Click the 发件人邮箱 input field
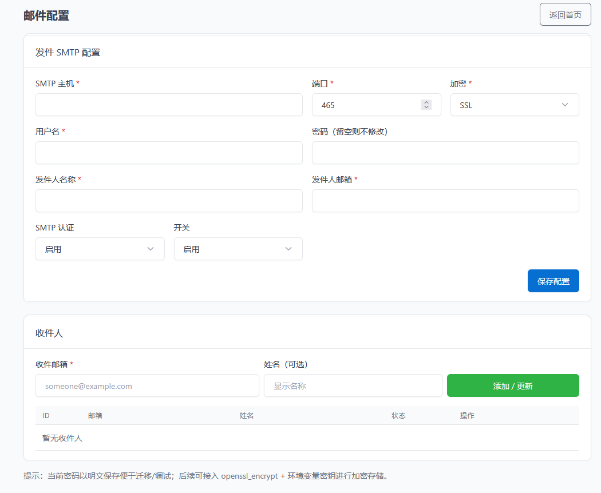601x493 pixels. [x=445, y=201]
